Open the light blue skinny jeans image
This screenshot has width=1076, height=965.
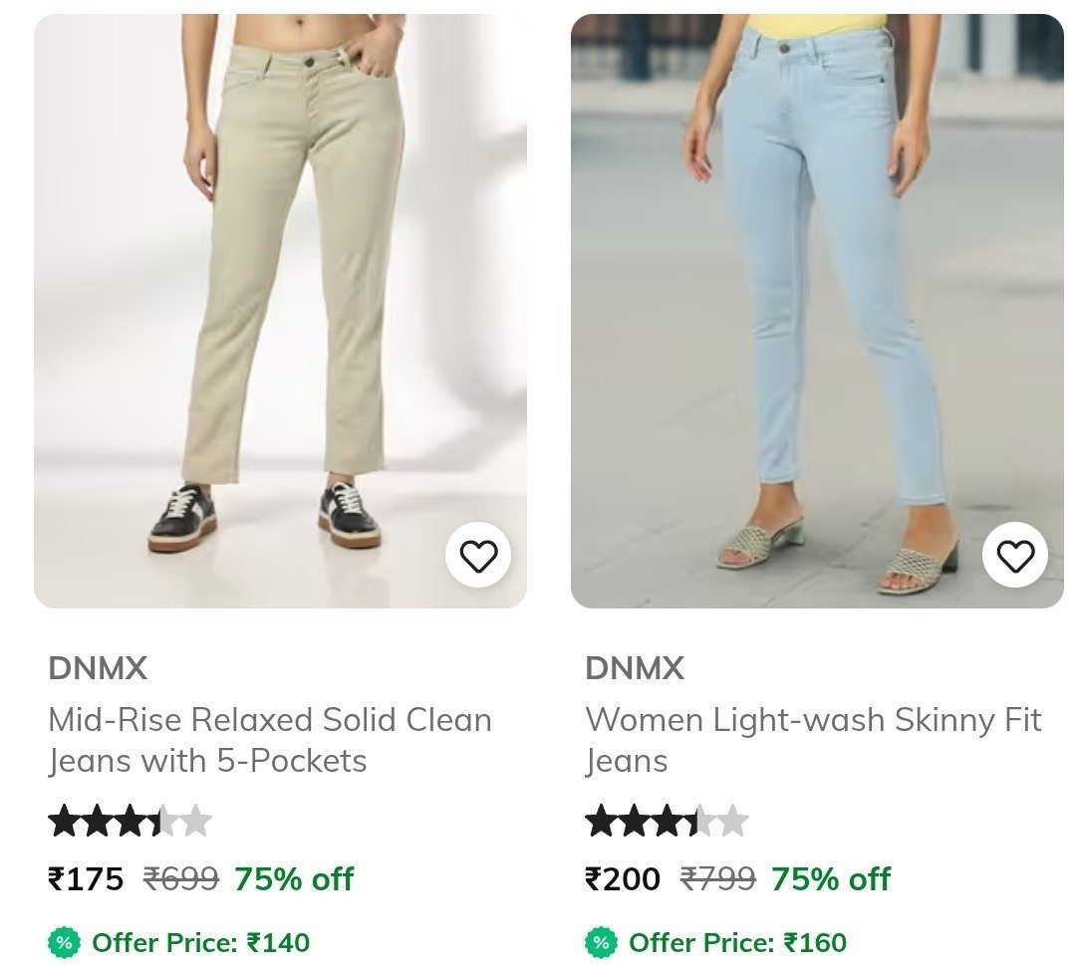(817, 311)
